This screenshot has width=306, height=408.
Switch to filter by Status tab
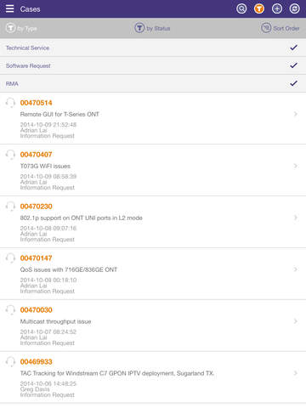[x=152, y=28]
